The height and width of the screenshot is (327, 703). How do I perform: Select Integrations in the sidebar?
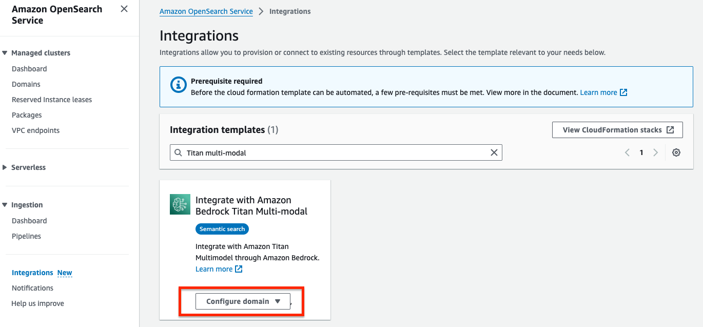tap(32, 273)
